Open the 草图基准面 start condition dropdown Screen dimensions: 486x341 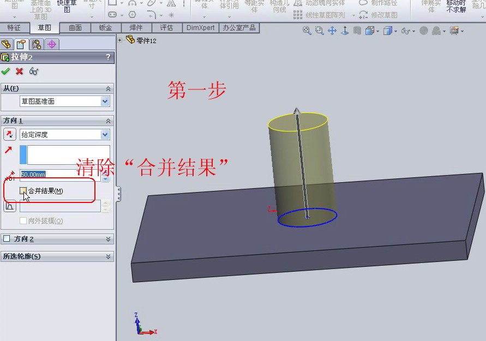coord(105,101)
